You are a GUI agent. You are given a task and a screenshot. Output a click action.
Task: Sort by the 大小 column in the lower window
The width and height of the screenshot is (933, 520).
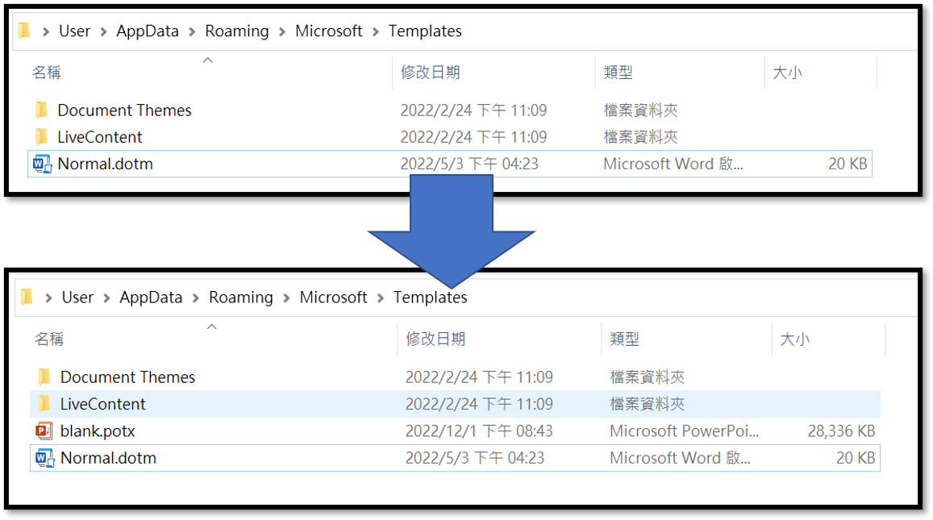point(794,339)
